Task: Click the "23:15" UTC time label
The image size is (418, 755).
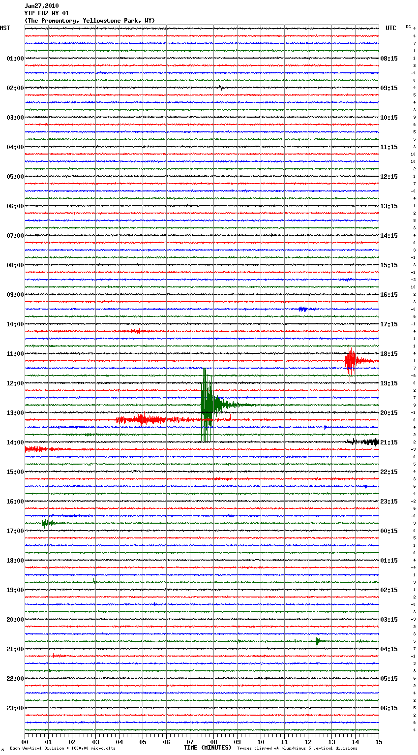Action: [389, 502]
